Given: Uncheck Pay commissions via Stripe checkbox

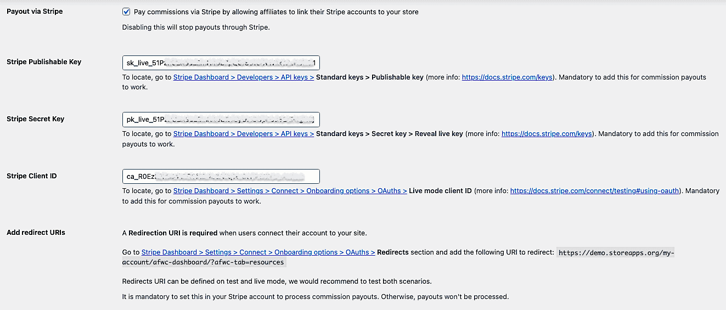Looking at the screenshot, I should pyautogui.click(x=126, y=12).
